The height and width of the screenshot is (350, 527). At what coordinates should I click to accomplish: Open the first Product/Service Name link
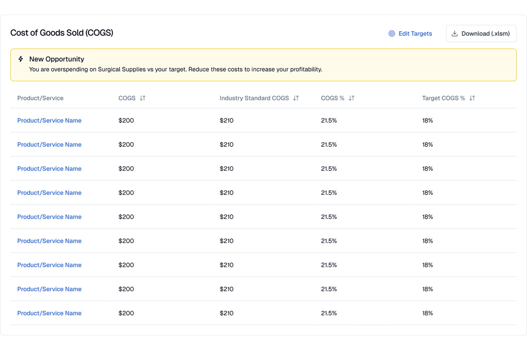click(x=49, y=120)
